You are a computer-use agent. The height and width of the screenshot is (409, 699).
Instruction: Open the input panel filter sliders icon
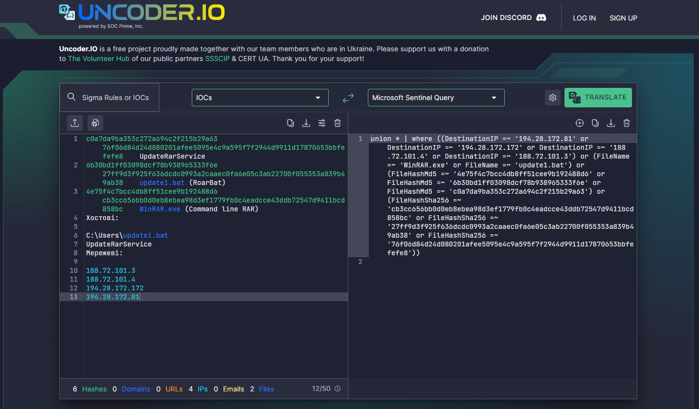[x=322, y=123]
